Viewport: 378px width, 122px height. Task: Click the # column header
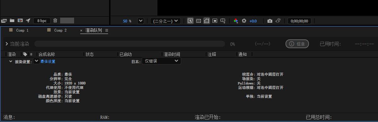point(31,54)
